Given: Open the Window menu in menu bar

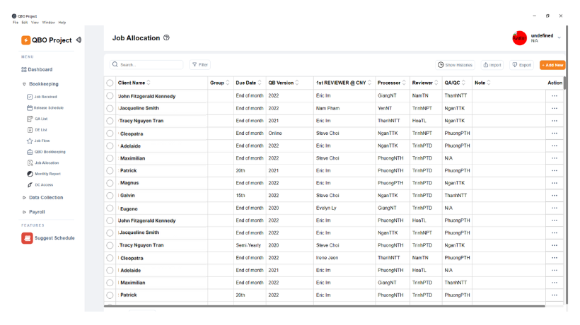Looking at the screenshot, I should (48, 22).
